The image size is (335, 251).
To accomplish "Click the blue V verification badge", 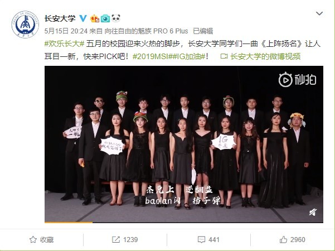I will [x=83, y=18].
